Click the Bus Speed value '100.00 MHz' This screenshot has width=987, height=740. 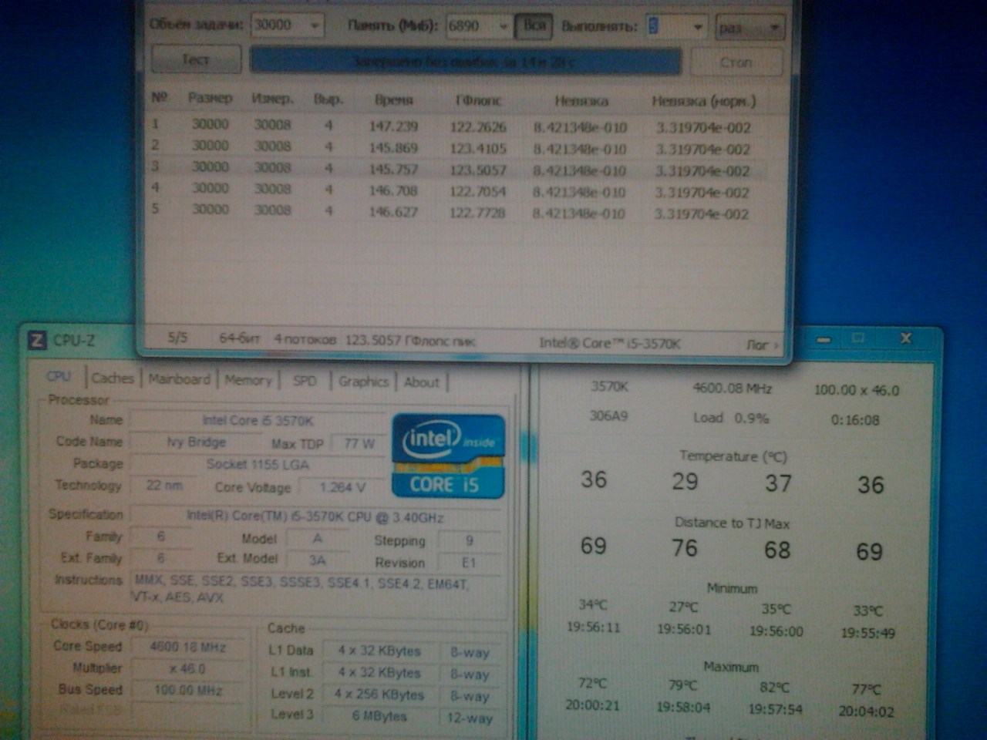188,691
